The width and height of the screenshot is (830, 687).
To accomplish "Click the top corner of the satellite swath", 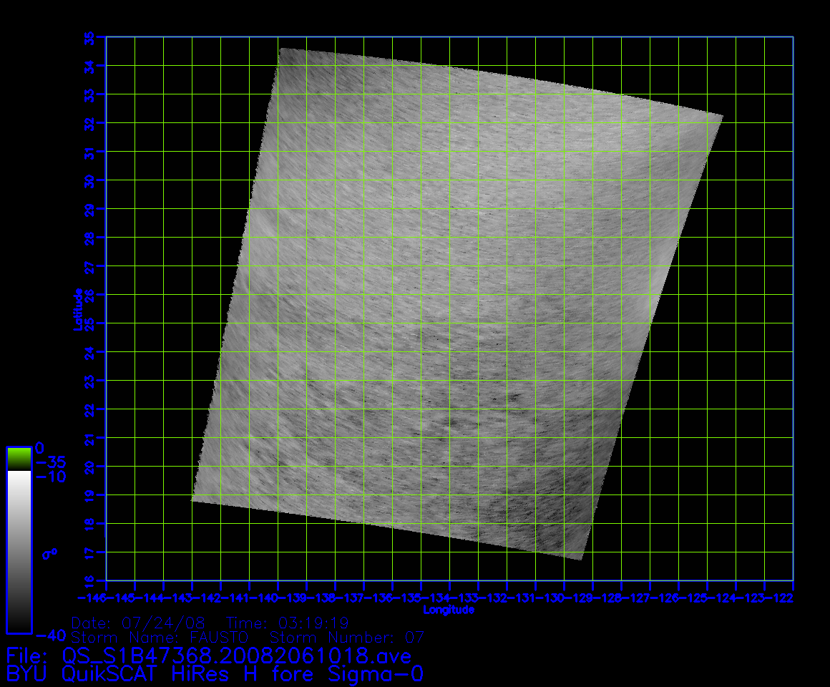I will point(280,49).
